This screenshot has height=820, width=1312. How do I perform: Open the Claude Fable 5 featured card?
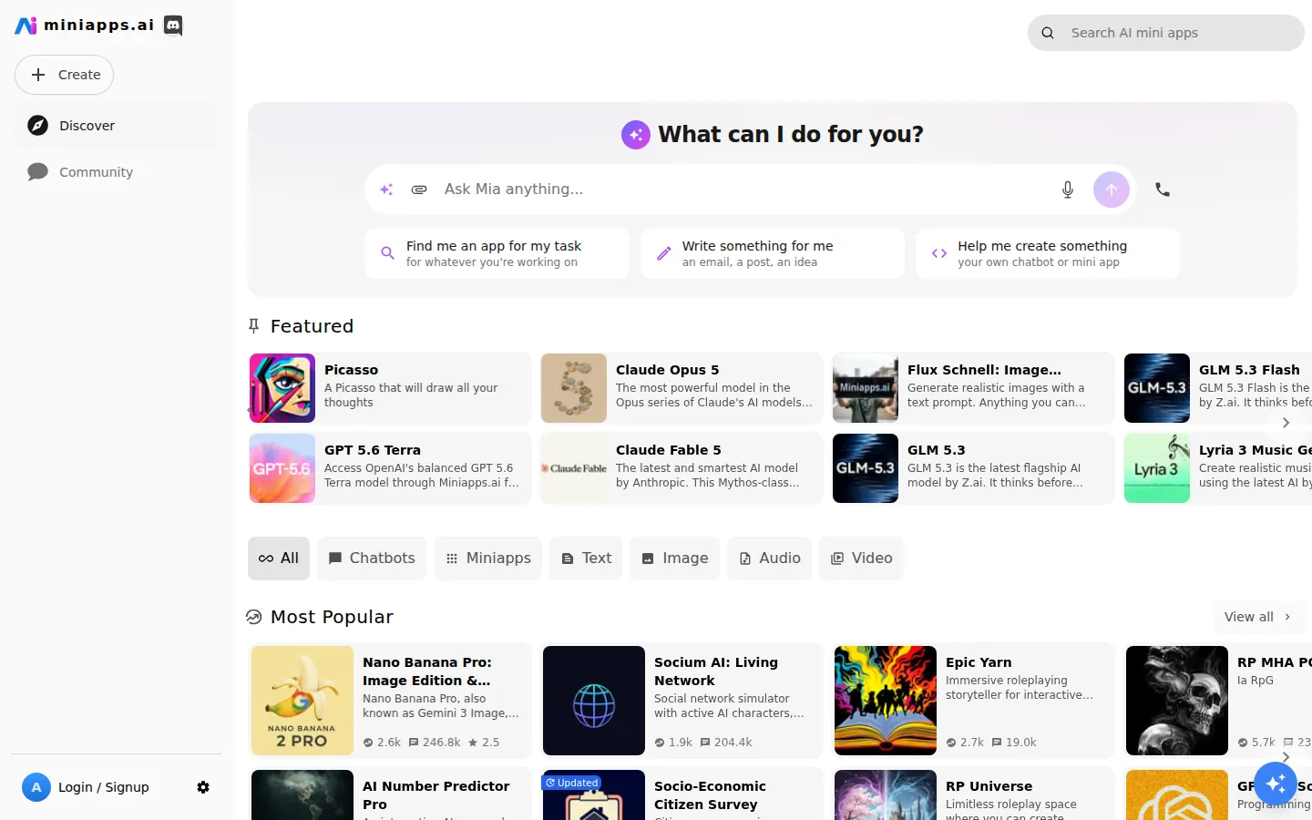pyautogui.click(x=682, y=468)
